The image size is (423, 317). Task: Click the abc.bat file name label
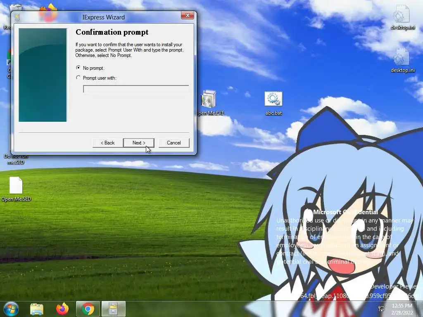click(273, 113)
